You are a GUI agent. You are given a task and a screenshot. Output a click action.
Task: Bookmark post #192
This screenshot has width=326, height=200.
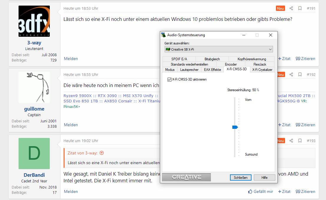pos(300,74)
